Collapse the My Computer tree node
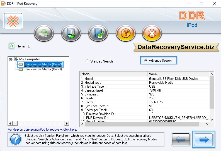The height and width of the screenshot is (151, 221). 10,59
